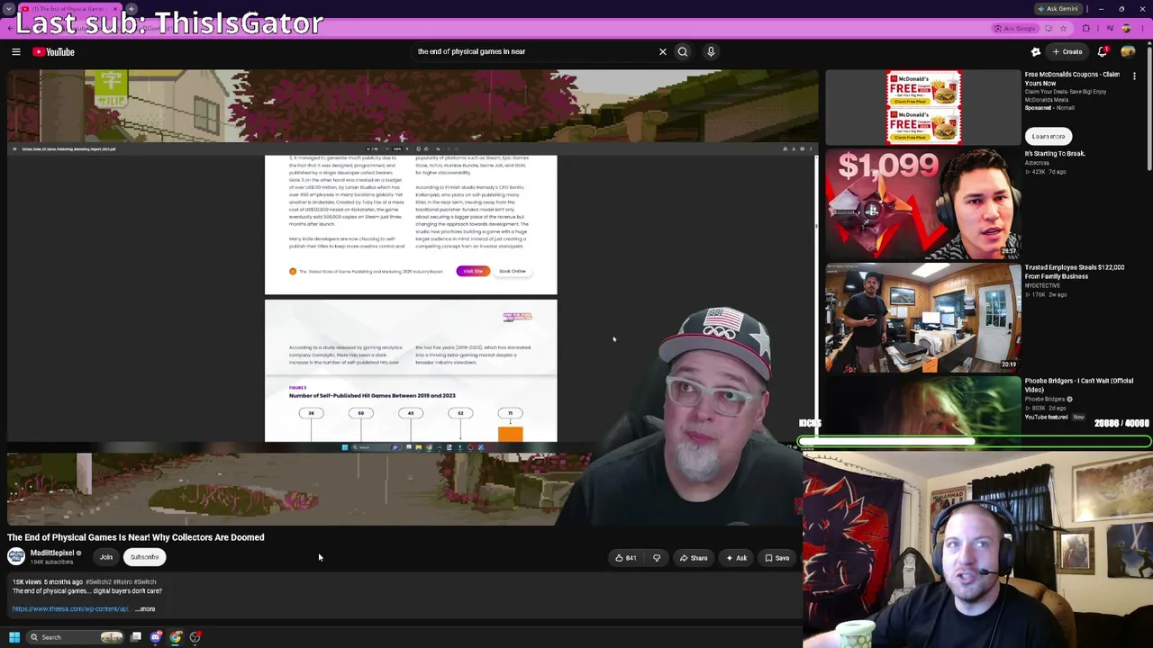Close the current browser tab
Screen dimensions: 1153x648
tap(115, 9)
